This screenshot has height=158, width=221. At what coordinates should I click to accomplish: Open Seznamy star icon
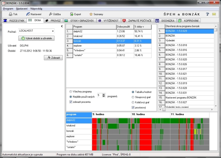91,14
